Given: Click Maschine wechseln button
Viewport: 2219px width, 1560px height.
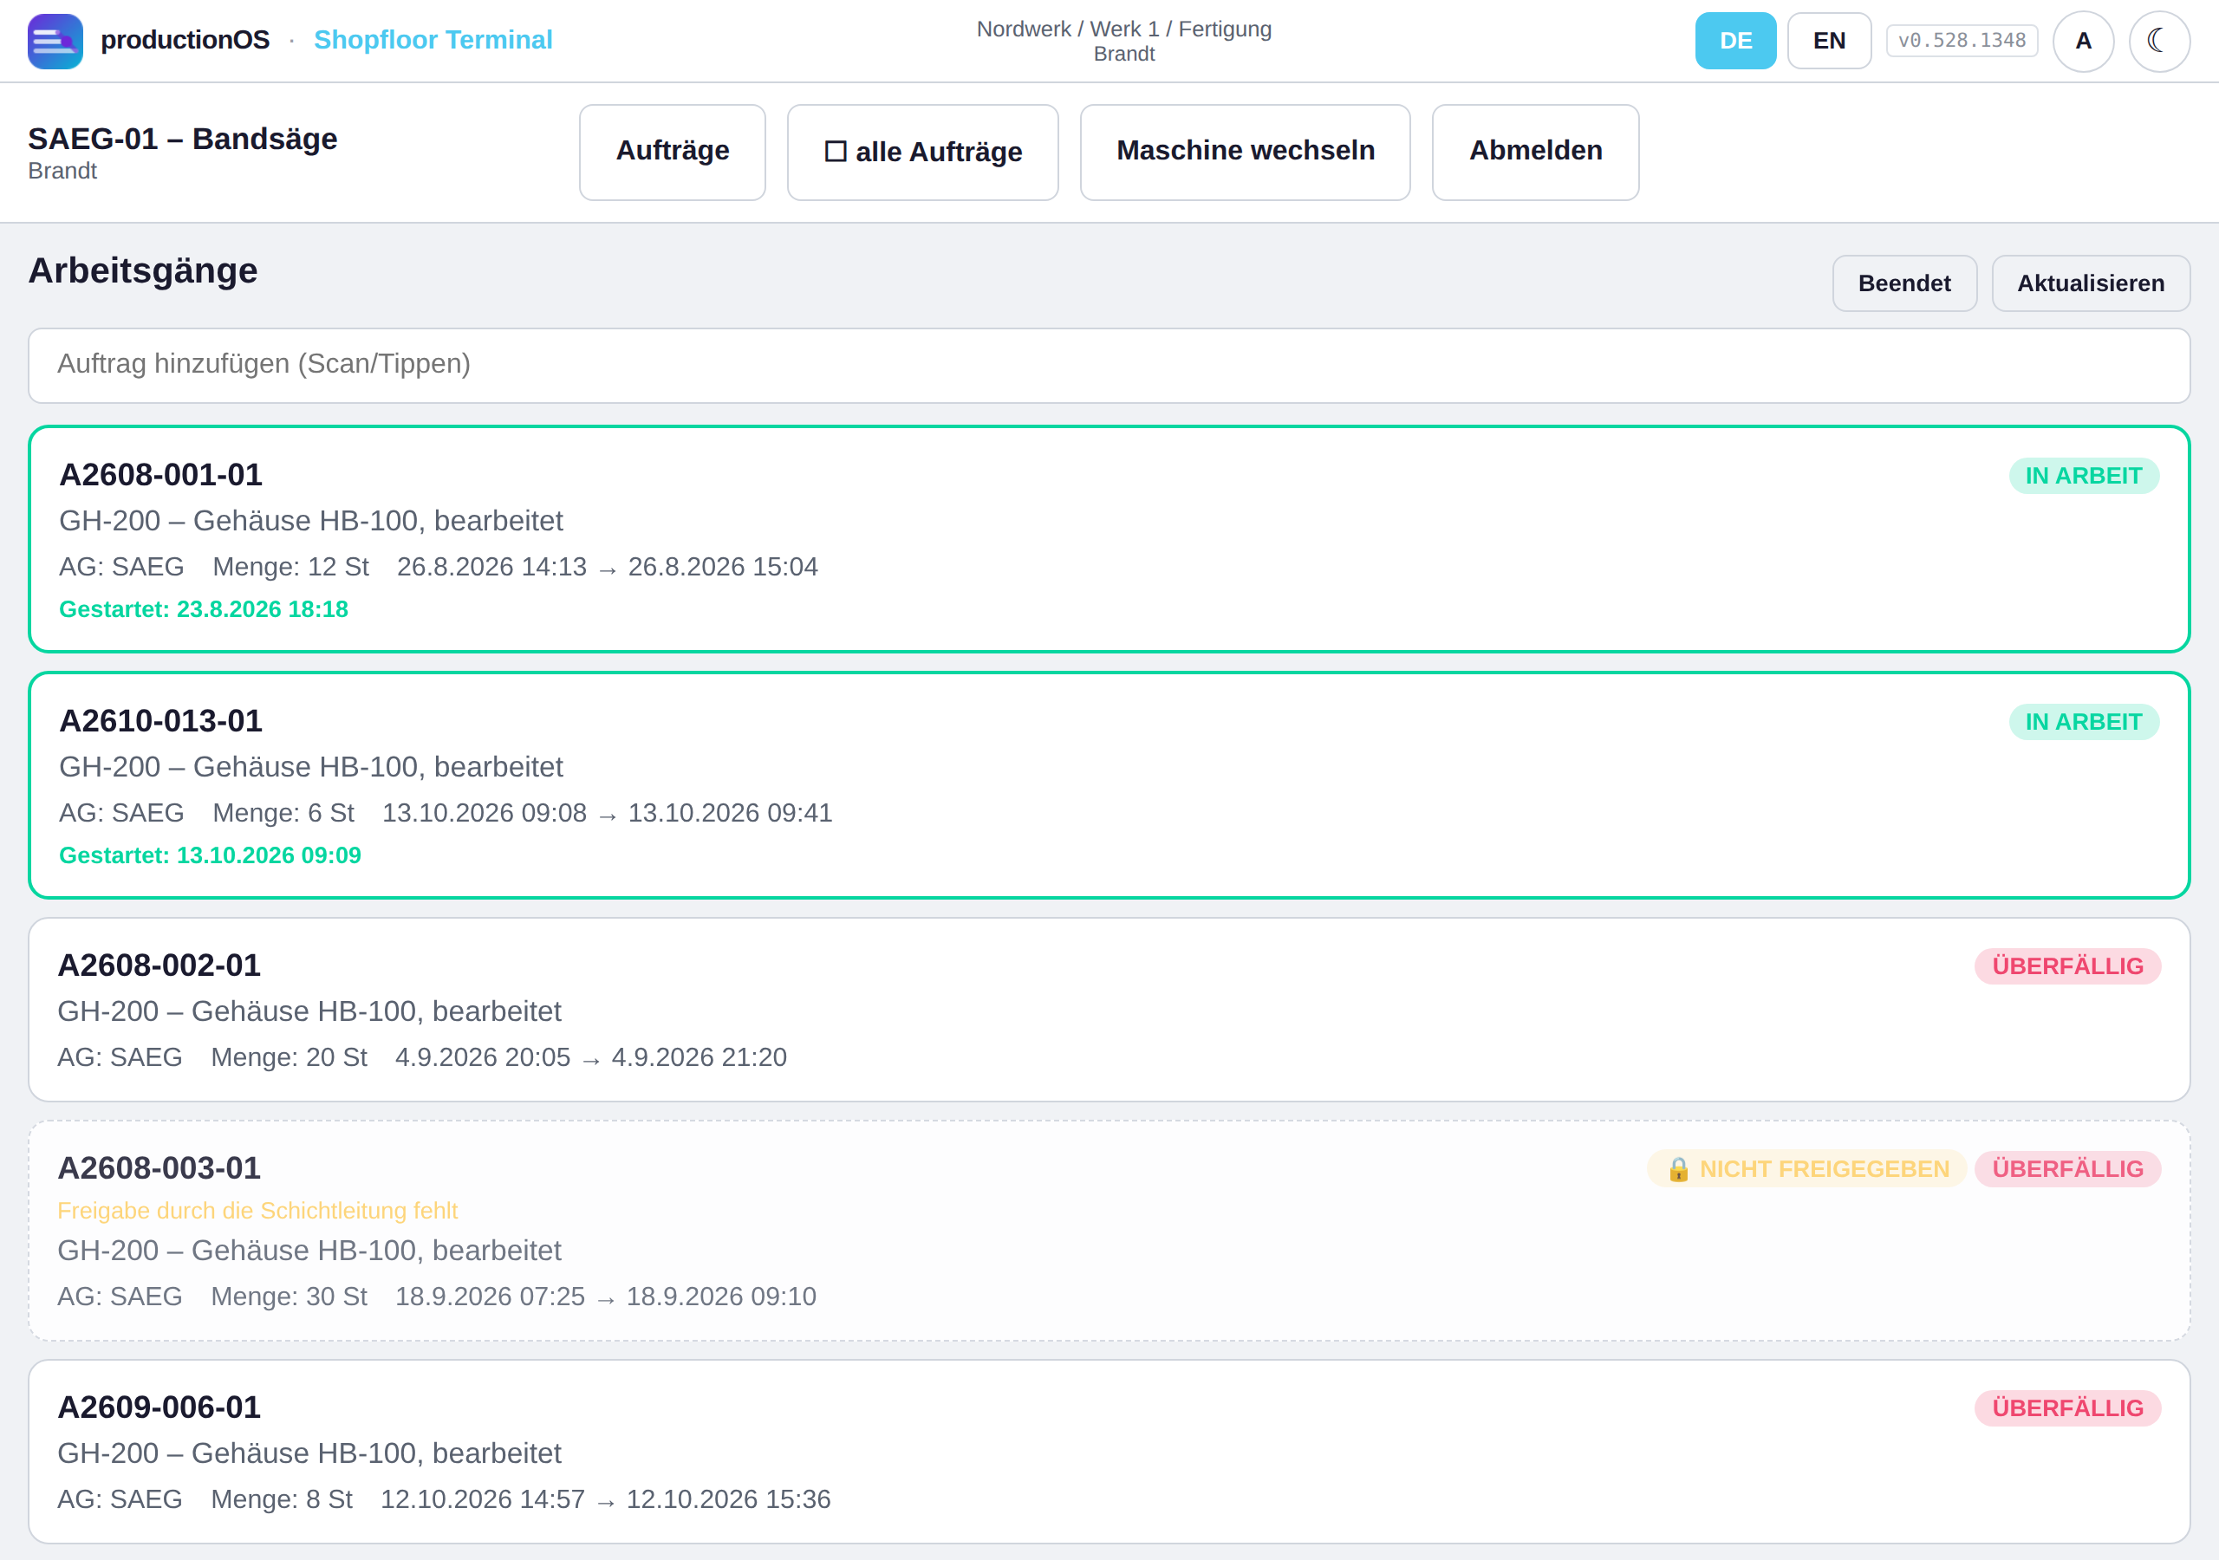Looking at the screenshot, I should tap(1245, 152).
